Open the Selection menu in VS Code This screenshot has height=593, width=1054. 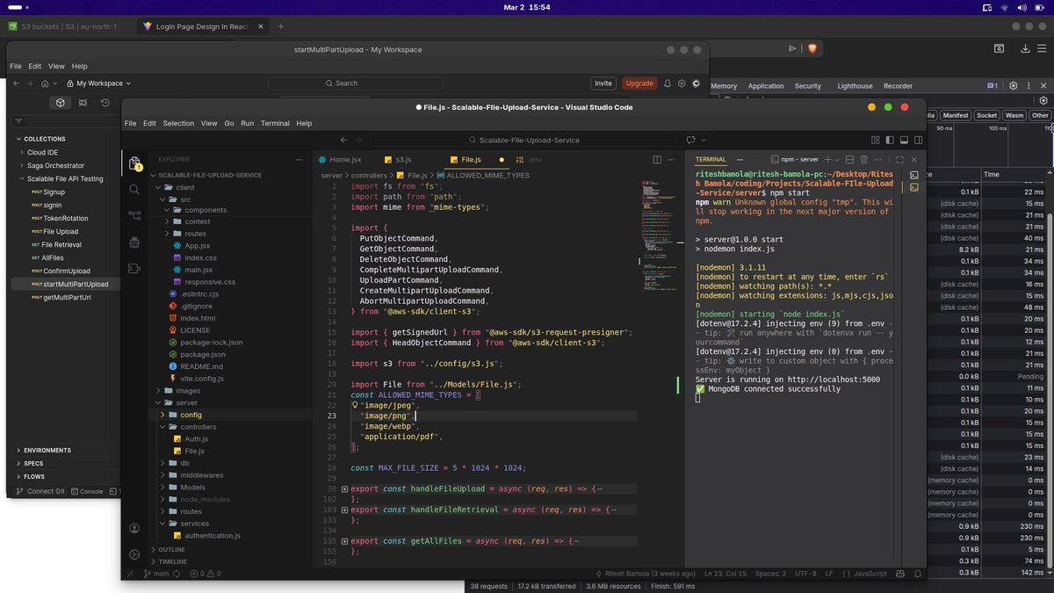(178, 124)
